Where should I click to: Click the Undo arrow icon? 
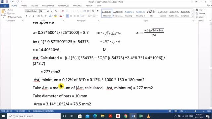[12, 2]
